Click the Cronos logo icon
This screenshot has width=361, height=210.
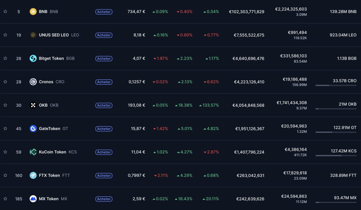33,82
